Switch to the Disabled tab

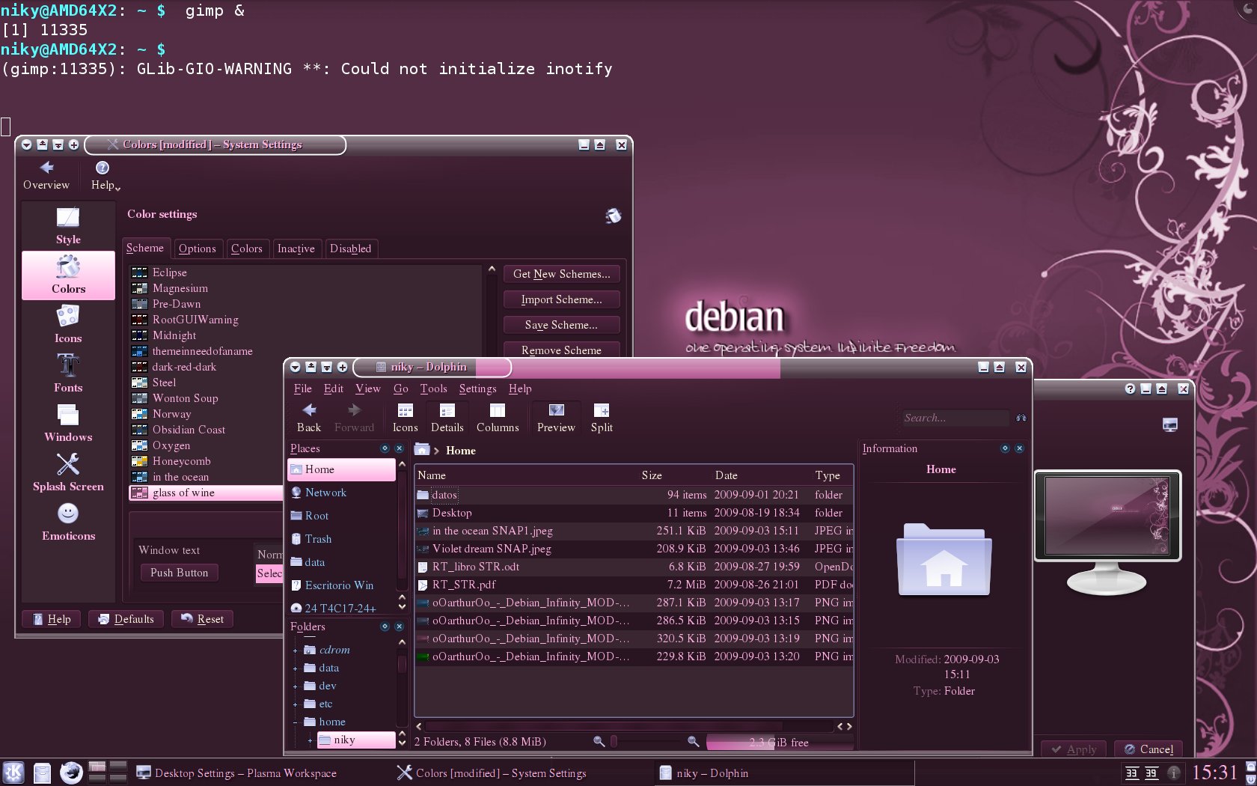click(x=350, y=249)
